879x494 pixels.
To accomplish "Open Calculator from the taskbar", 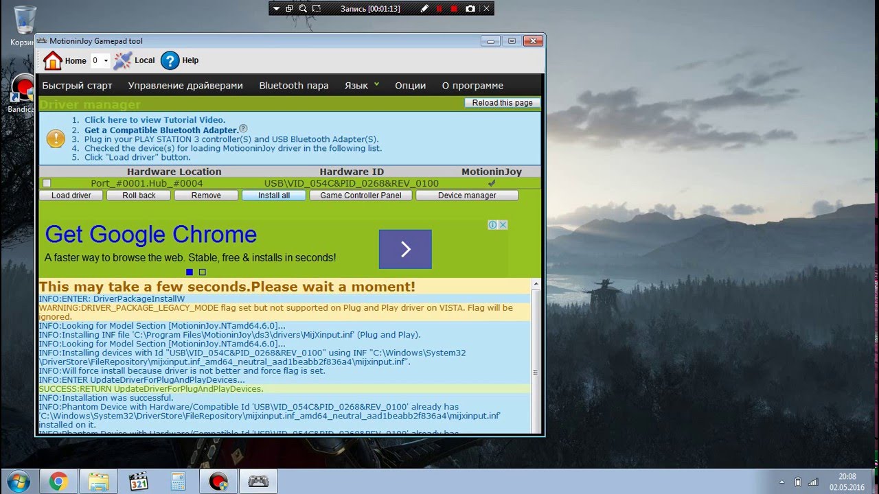I will pos(179,482).
